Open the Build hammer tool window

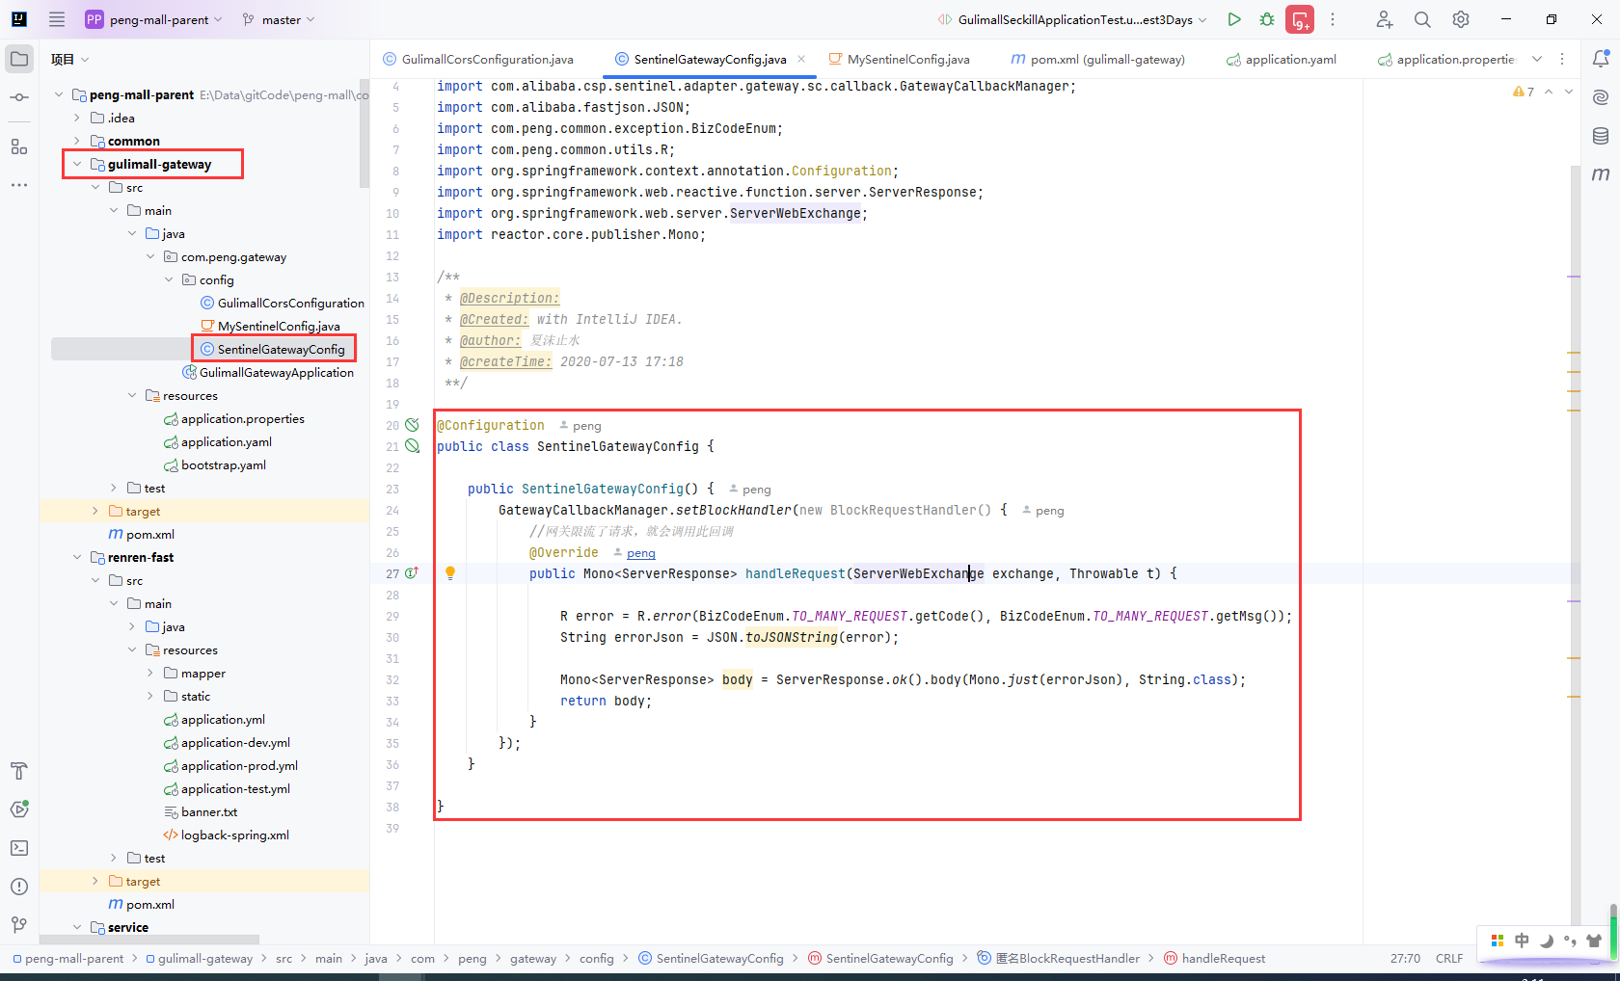[19, 771]
